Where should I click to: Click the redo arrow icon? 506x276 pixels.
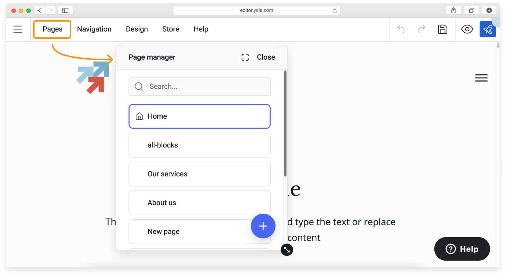pyautogui.click(x=422, y=29)
